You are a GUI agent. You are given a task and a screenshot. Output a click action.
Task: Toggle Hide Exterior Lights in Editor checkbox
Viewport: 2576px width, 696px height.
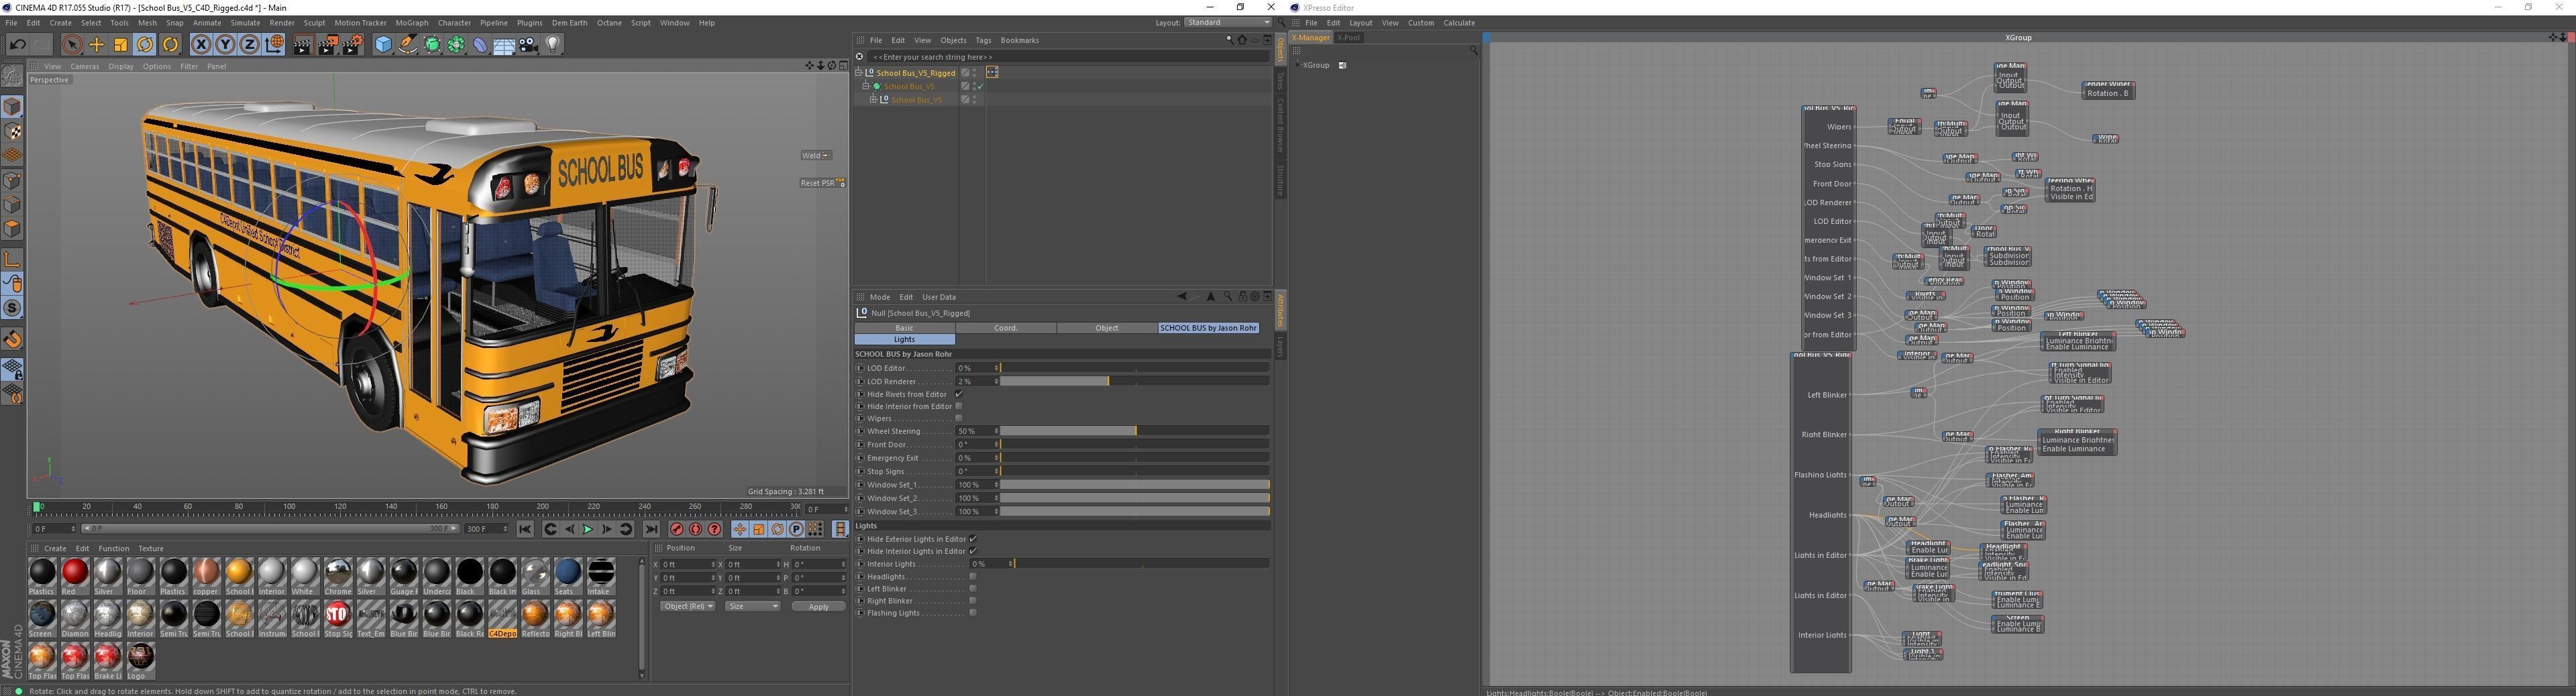tap(972, 539)
